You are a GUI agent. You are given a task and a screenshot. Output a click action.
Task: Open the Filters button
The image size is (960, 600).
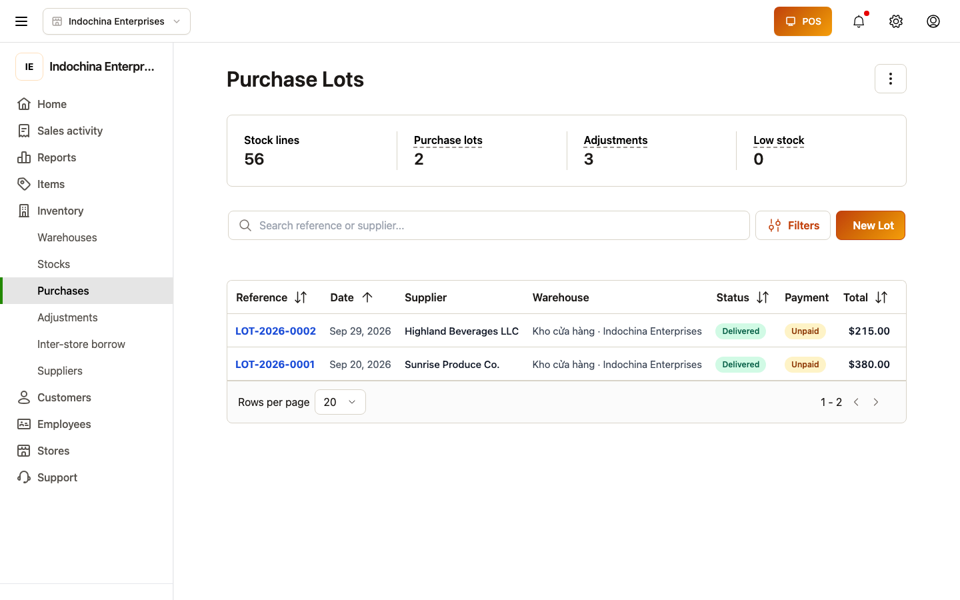(x=793, y=225)
